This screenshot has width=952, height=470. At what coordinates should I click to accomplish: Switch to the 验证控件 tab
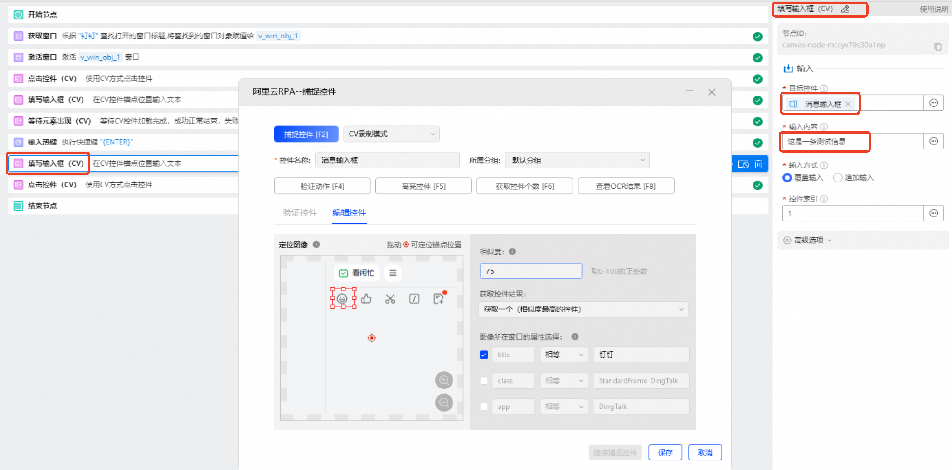(300, 212)
